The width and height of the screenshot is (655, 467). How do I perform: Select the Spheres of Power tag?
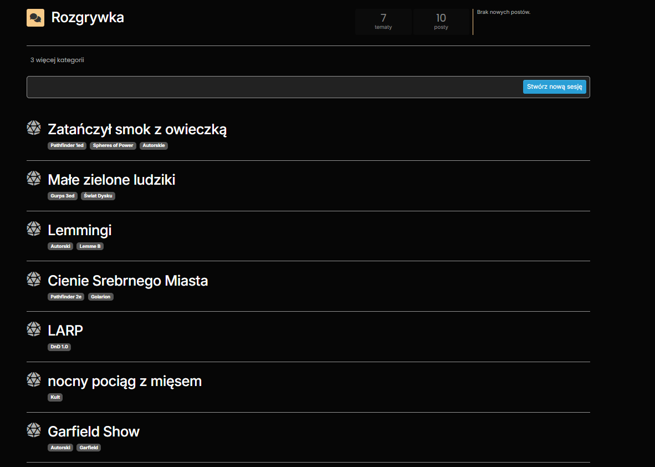[113, 146]
